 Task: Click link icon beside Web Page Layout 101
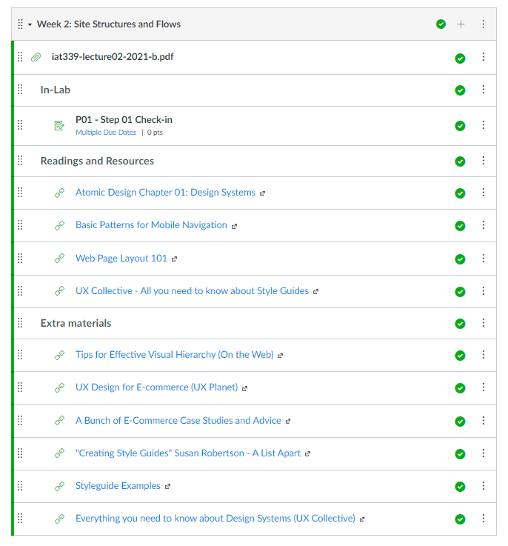click(x=59, y=259)
